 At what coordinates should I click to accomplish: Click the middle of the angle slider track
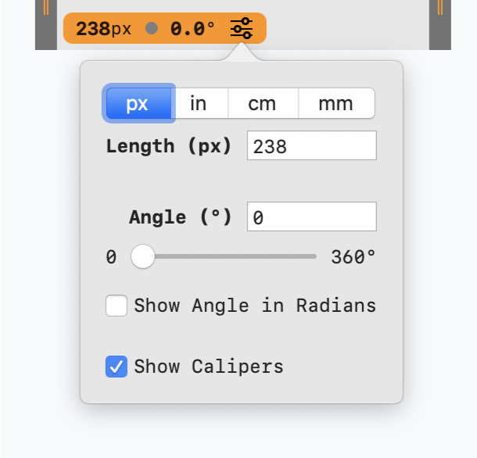(x=229, y=256)
